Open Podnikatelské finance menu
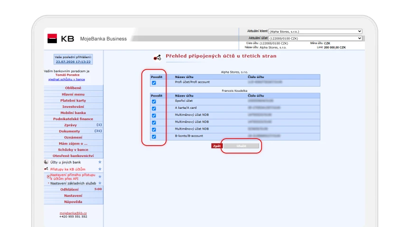 [x=73, y=119]
